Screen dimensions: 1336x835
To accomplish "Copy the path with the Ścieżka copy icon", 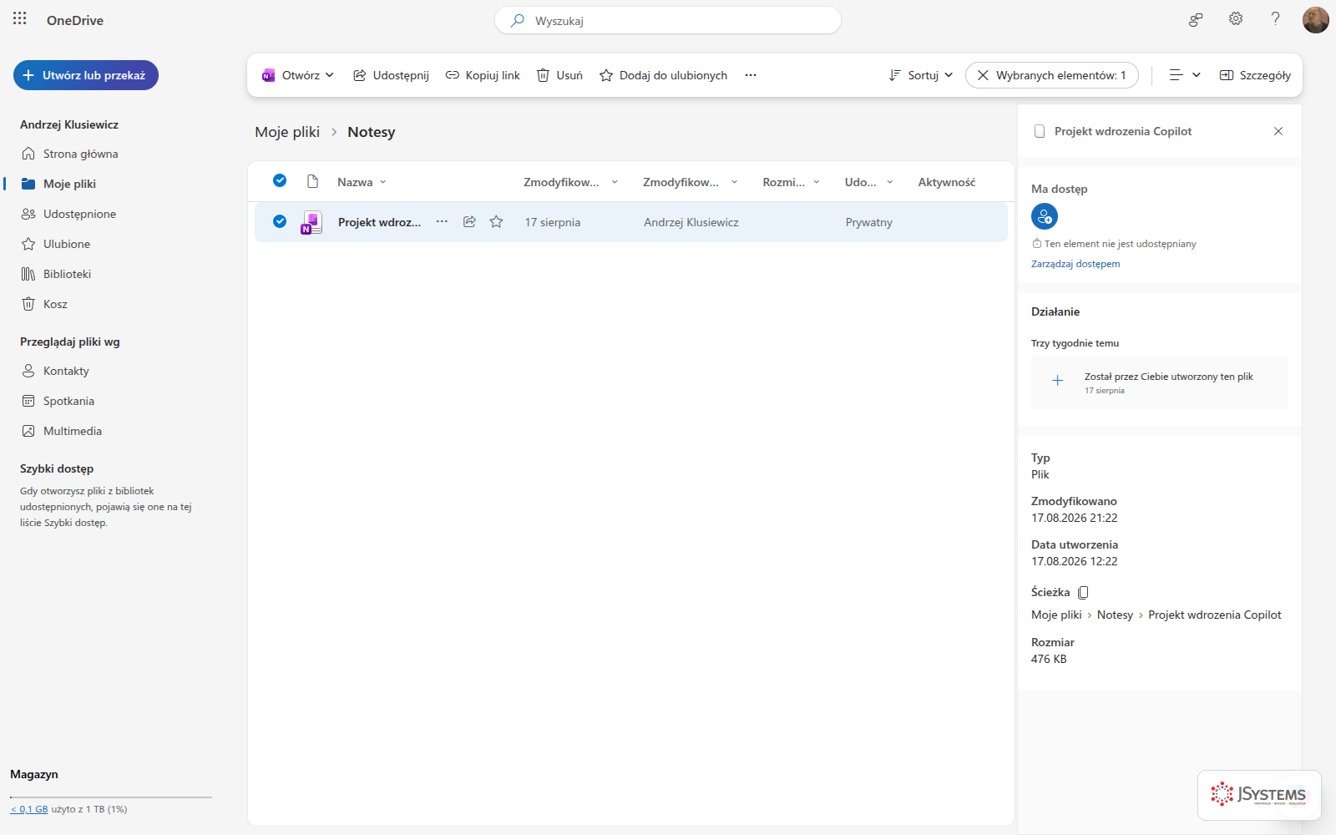I will 1083,592.
